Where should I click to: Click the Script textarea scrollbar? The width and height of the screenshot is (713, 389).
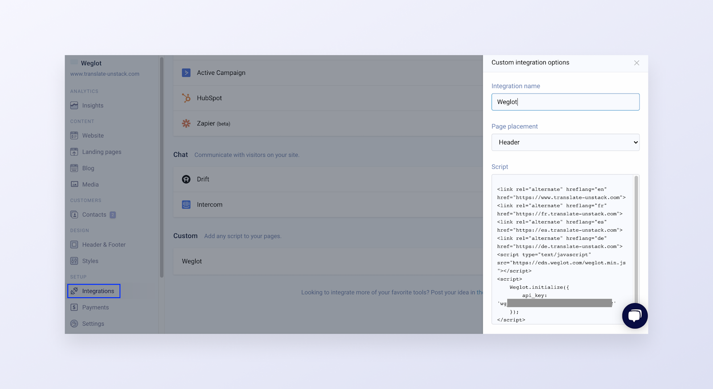tap(636, 241)
